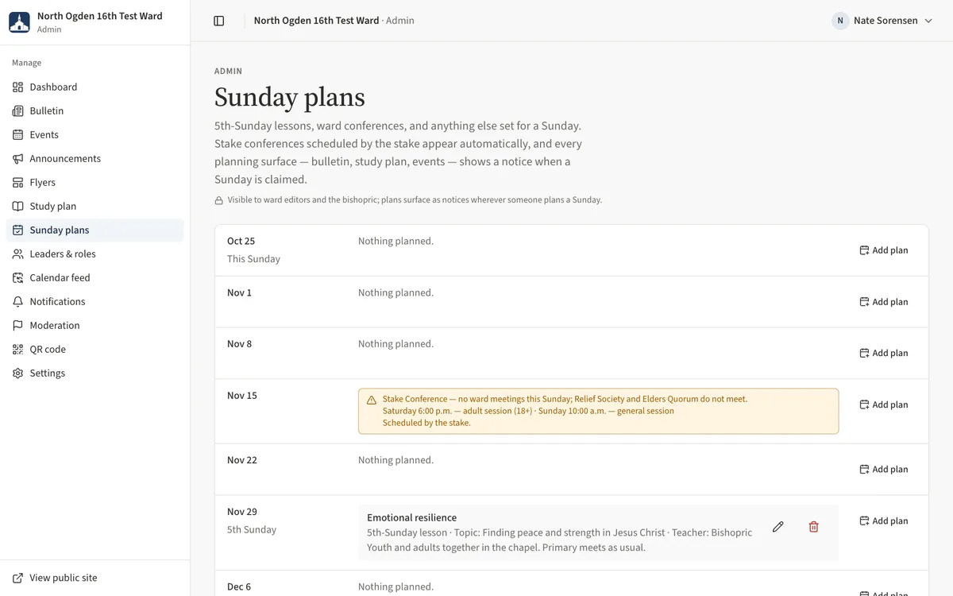Click the Moderation flag icon
This screenshot has height=596, width=953.
(x=18, y=326)
